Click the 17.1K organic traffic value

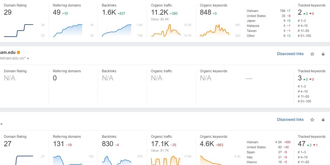(160, 144)
